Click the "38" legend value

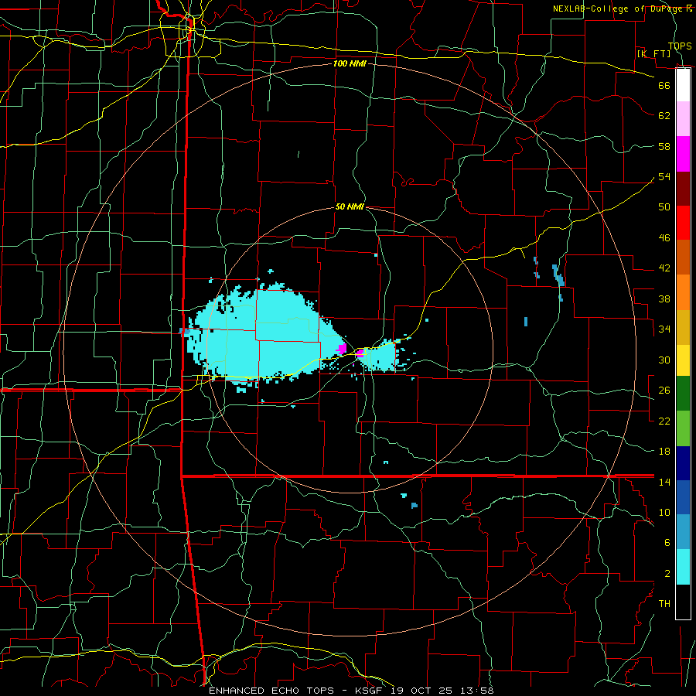[x=664, y=299]
